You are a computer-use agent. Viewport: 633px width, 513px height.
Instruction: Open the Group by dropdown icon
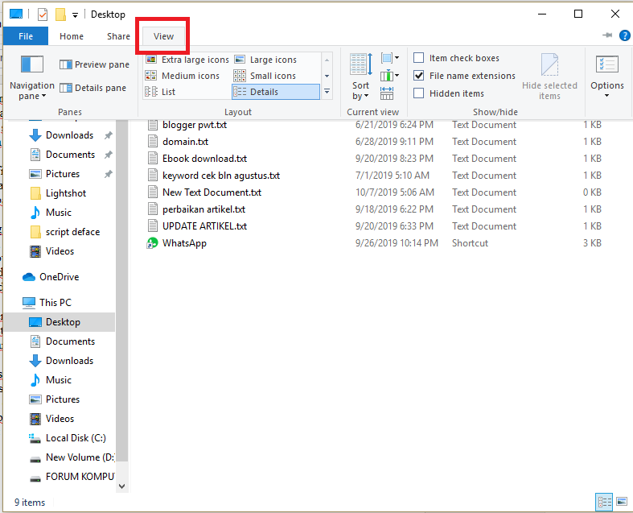coord(390,58)
